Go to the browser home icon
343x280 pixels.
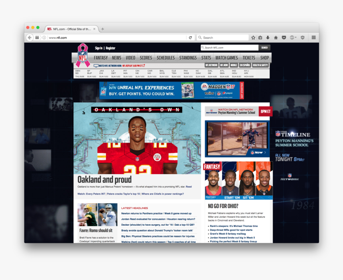point(276,38)
